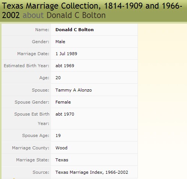Click the Gender value Male
Image resolution: width=187 pixels, height=179 pixels.
pyautogui.click(x=60, y=42)
